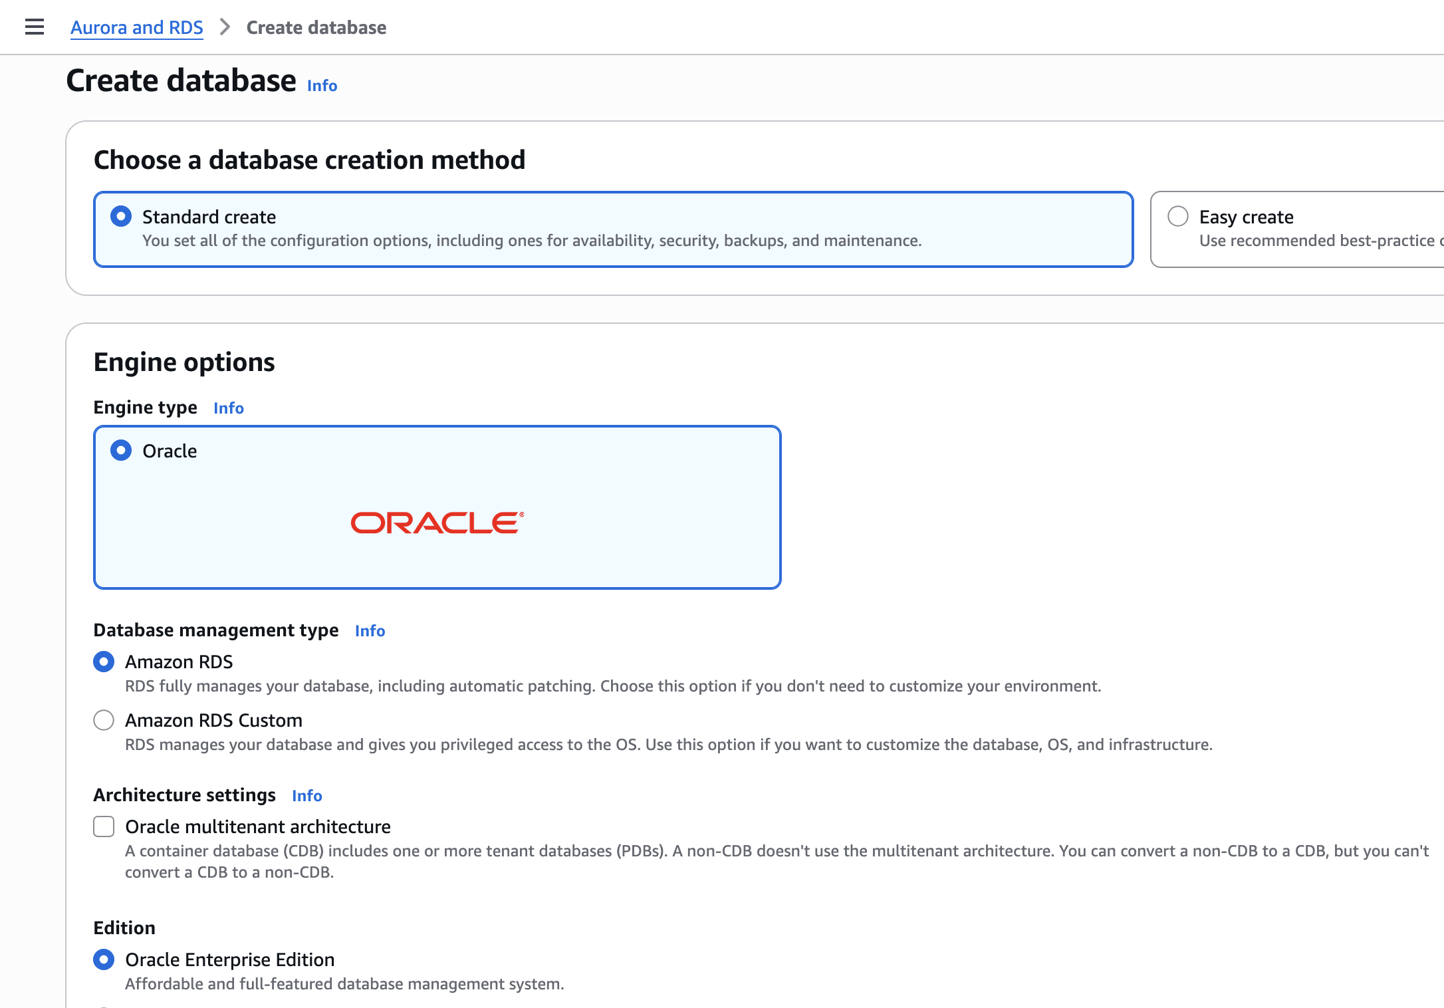This screenshot has width=1444, height=1008.
Task: Open Info link for Engine type
Action: point(228,408)
